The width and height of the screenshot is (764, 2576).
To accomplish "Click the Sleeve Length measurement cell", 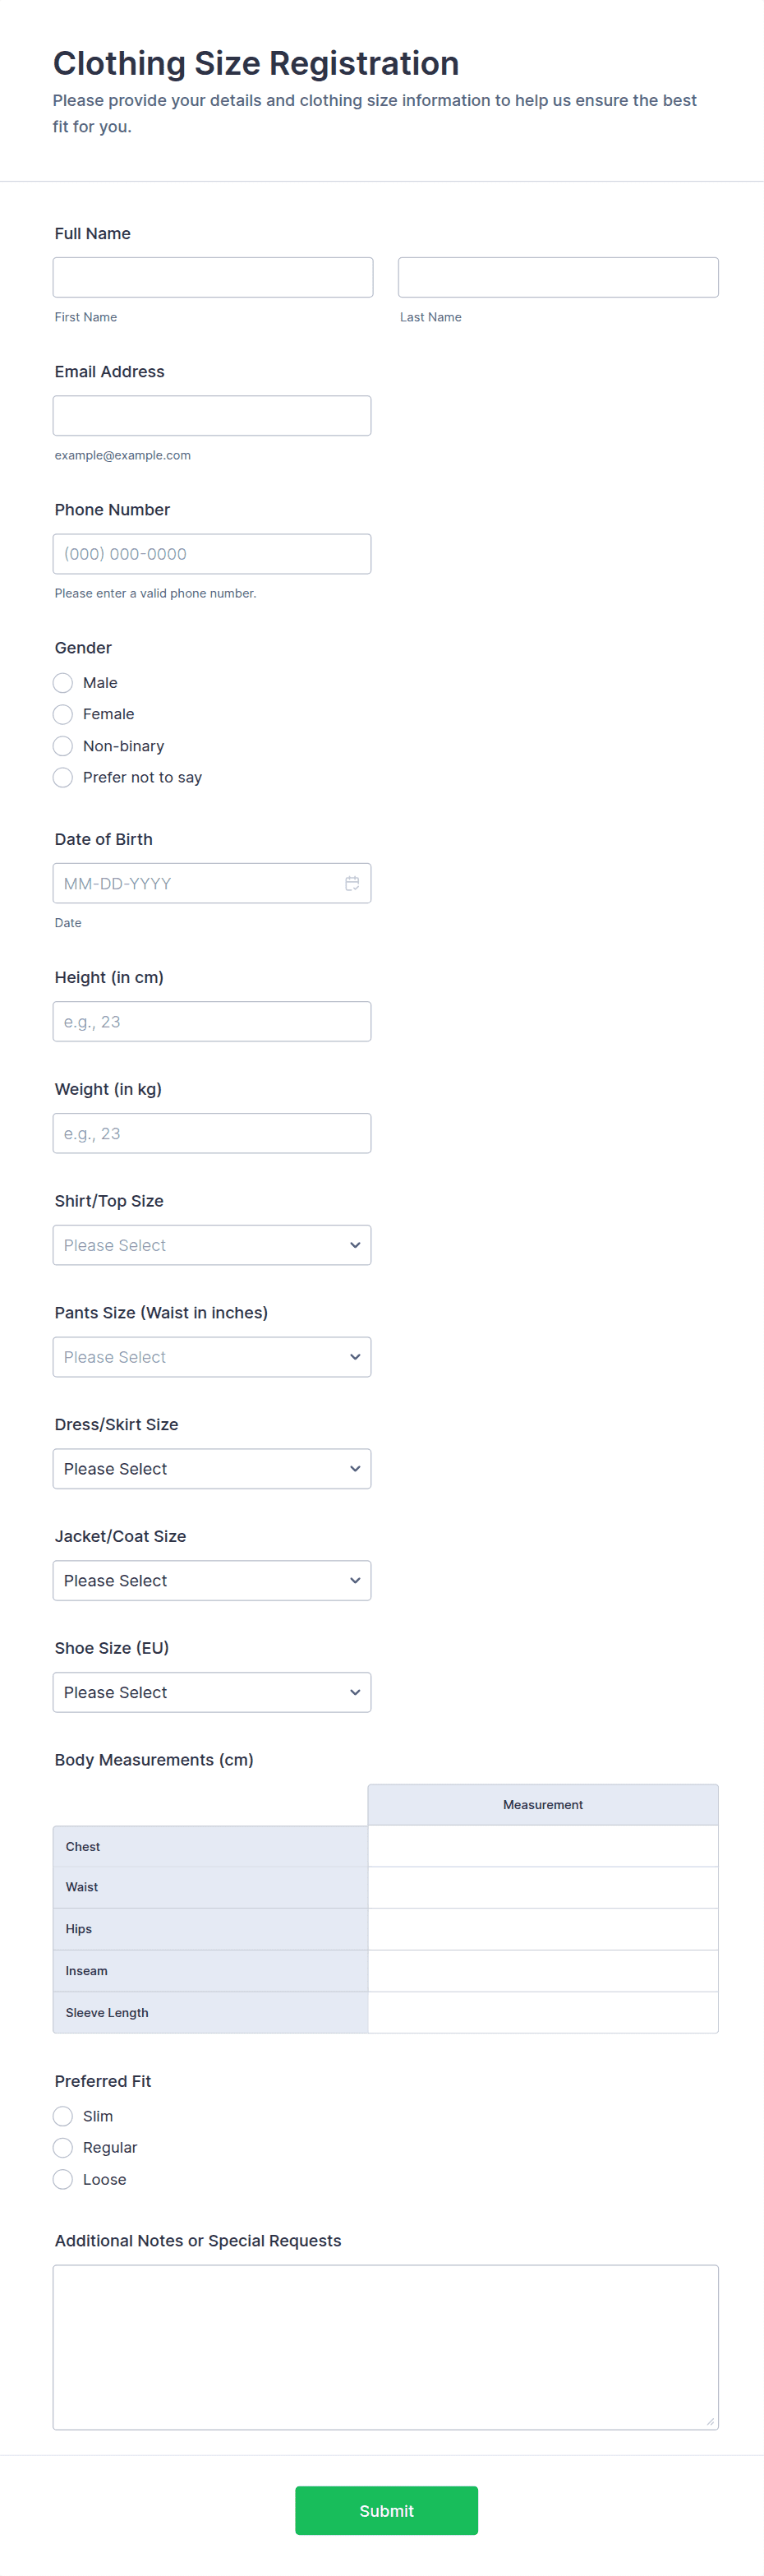I will [542, 2012].
